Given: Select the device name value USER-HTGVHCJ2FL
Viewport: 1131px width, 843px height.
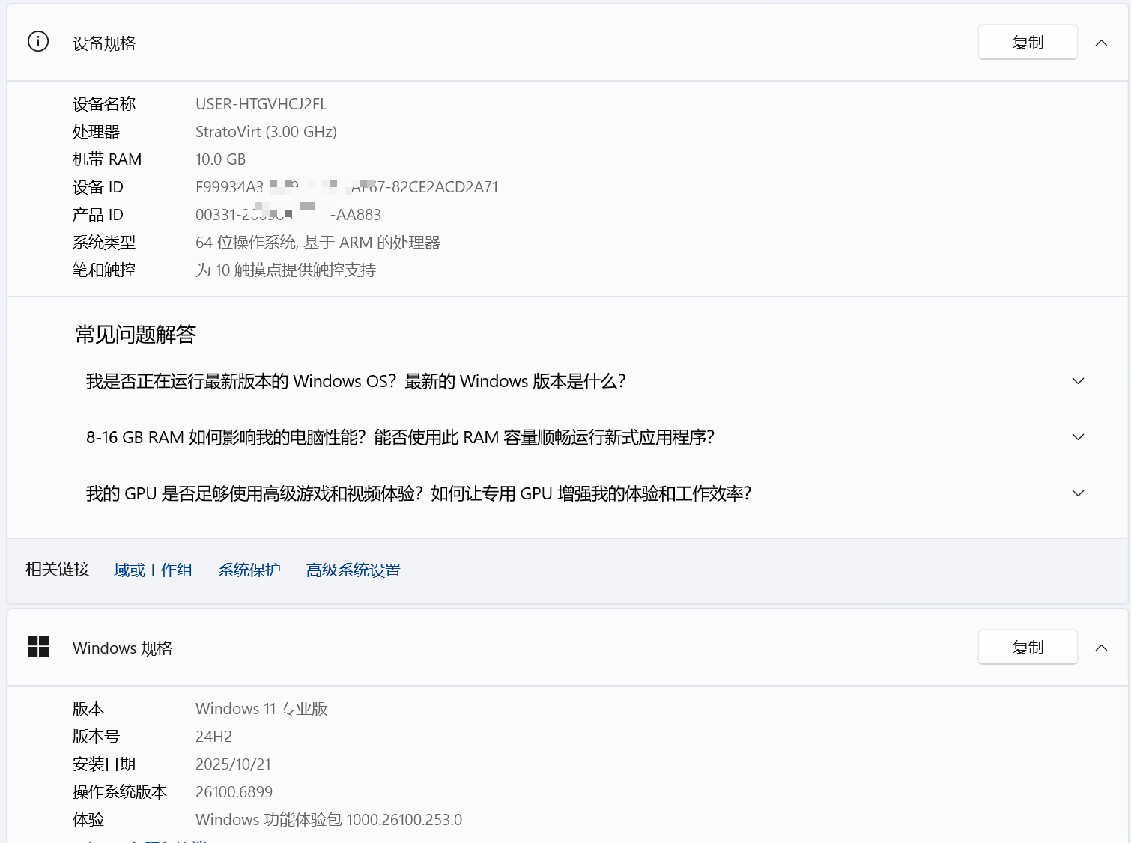Looking at the screenshot, I should (x=261, y=104).
